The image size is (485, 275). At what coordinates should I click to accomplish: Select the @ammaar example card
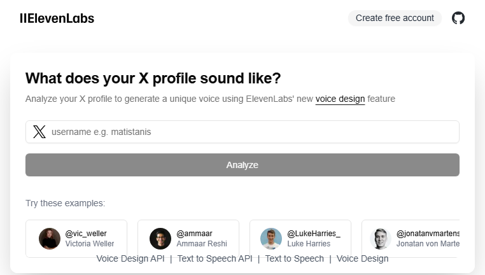point(188,239)
